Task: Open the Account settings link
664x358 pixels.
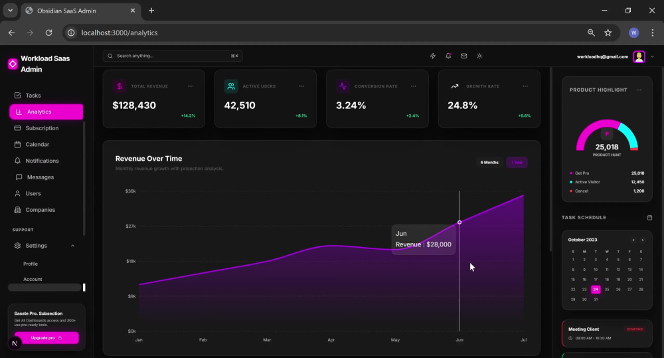Action: 33,279
